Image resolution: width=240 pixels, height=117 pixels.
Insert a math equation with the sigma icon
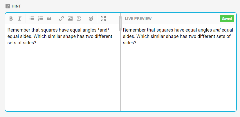[79, 19]
